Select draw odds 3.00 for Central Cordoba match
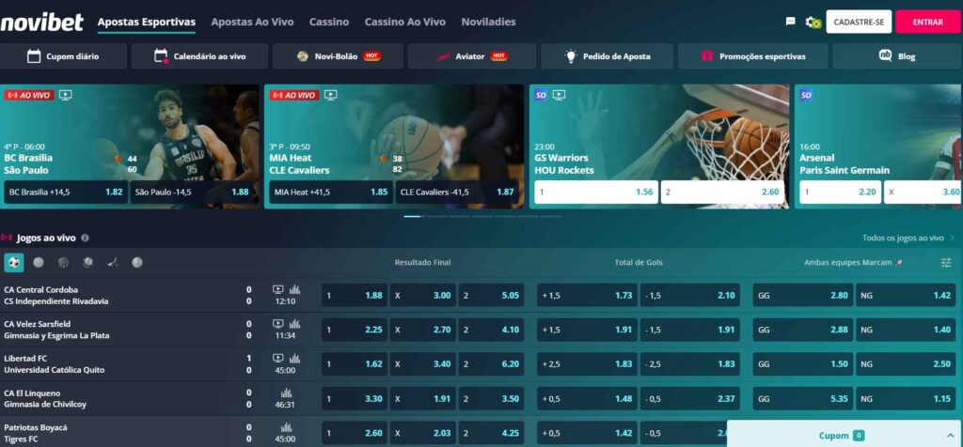This screenshot has height=447, width=963. click(x=422, y=295)
